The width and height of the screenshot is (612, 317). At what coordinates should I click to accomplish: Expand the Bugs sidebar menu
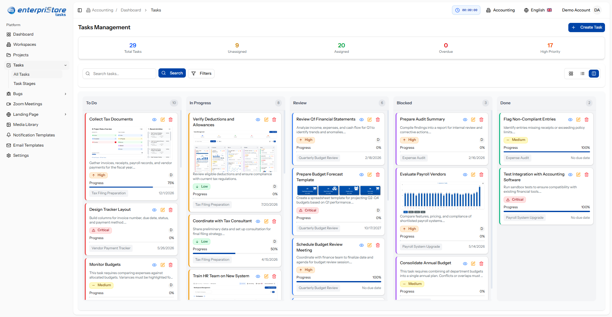(65, 94)
